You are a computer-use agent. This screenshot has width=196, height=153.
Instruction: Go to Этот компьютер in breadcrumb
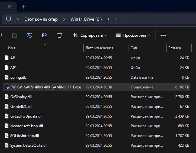[x=41, y=19]
